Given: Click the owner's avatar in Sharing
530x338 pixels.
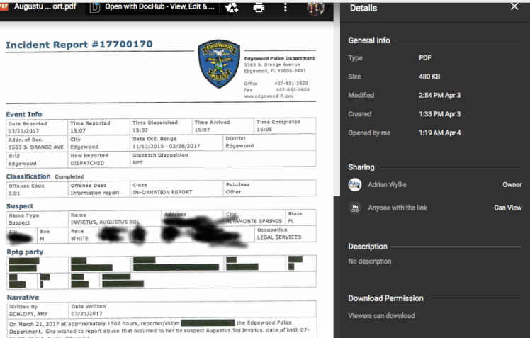Looking at the screenshot, I should coord(355,184).
